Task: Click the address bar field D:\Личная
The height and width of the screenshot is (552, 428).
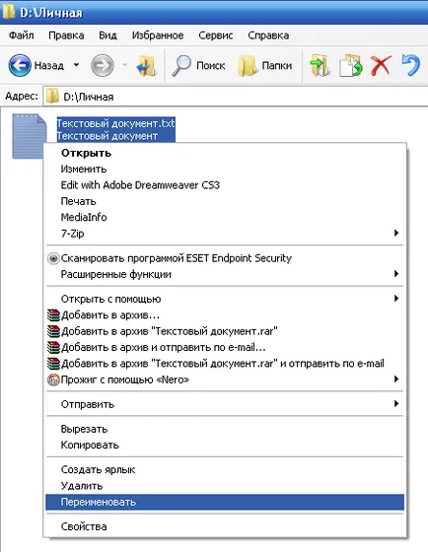Action: click(236, 97)
